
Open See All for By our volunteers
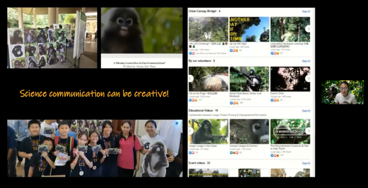click(306, 61)
